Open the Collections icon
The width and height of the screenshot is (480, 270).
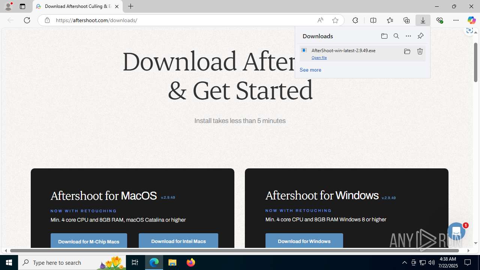coord(406,20)
